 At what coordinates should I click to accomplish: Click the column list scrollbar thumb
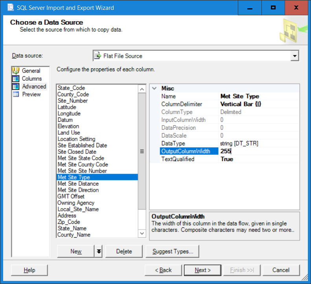(142, 151)
